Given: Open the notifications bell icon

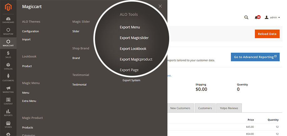Looking at the screenshot, I should (x=257, y=17).
